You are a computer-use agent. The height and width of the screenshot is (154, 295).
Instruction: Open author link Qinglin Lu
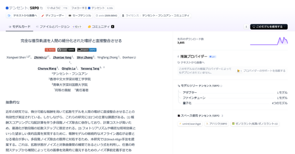coord(68,68)
